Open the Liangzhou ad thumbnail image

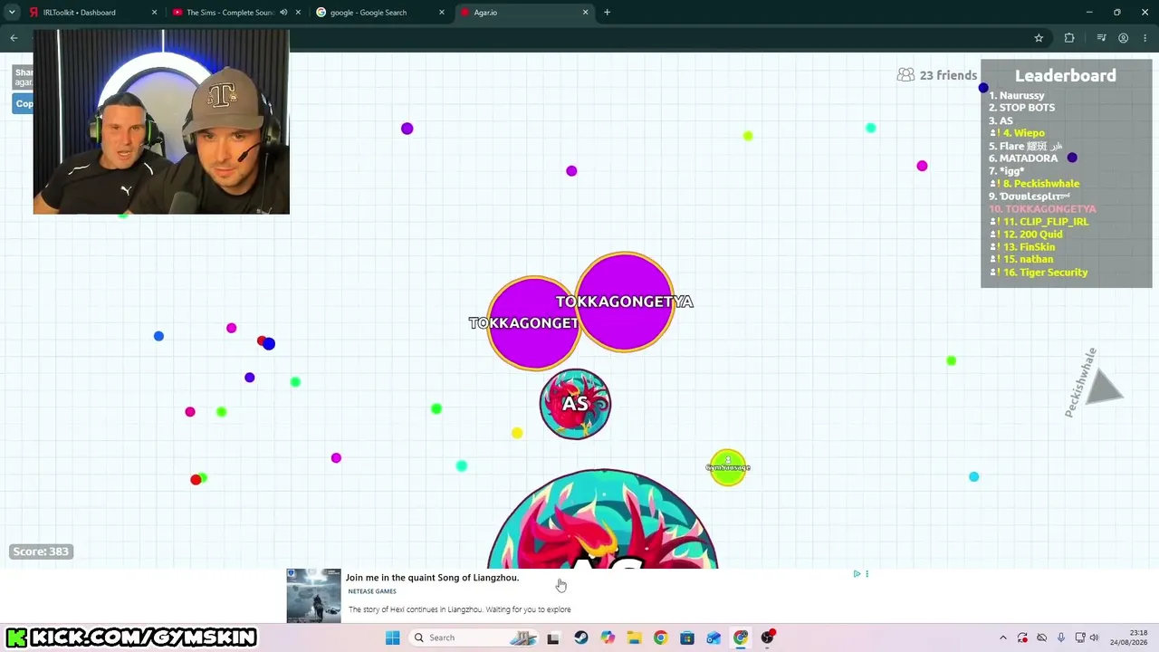click(313, 596)
